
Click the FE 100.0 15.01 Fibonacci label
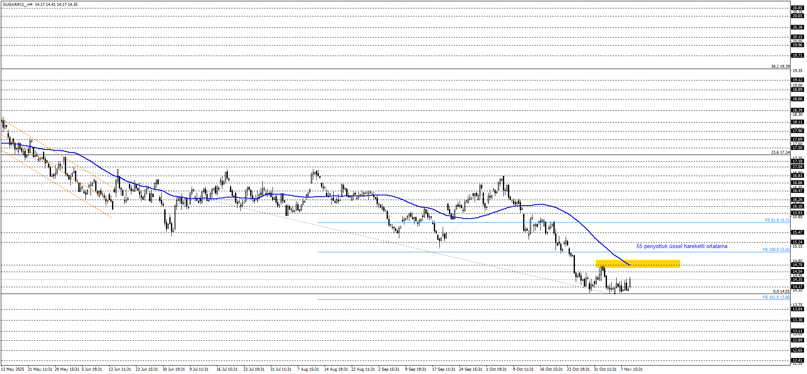point(776,250)
